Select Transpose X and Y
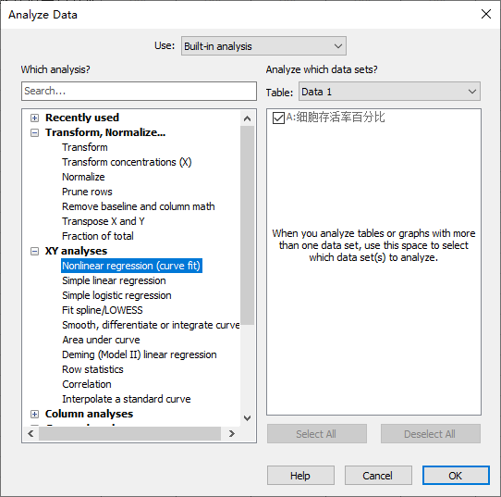 [104, 221]
